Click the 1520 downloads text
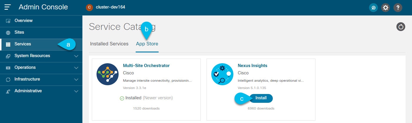This screenshot has width=412, height=123. (x=146, y=108)
